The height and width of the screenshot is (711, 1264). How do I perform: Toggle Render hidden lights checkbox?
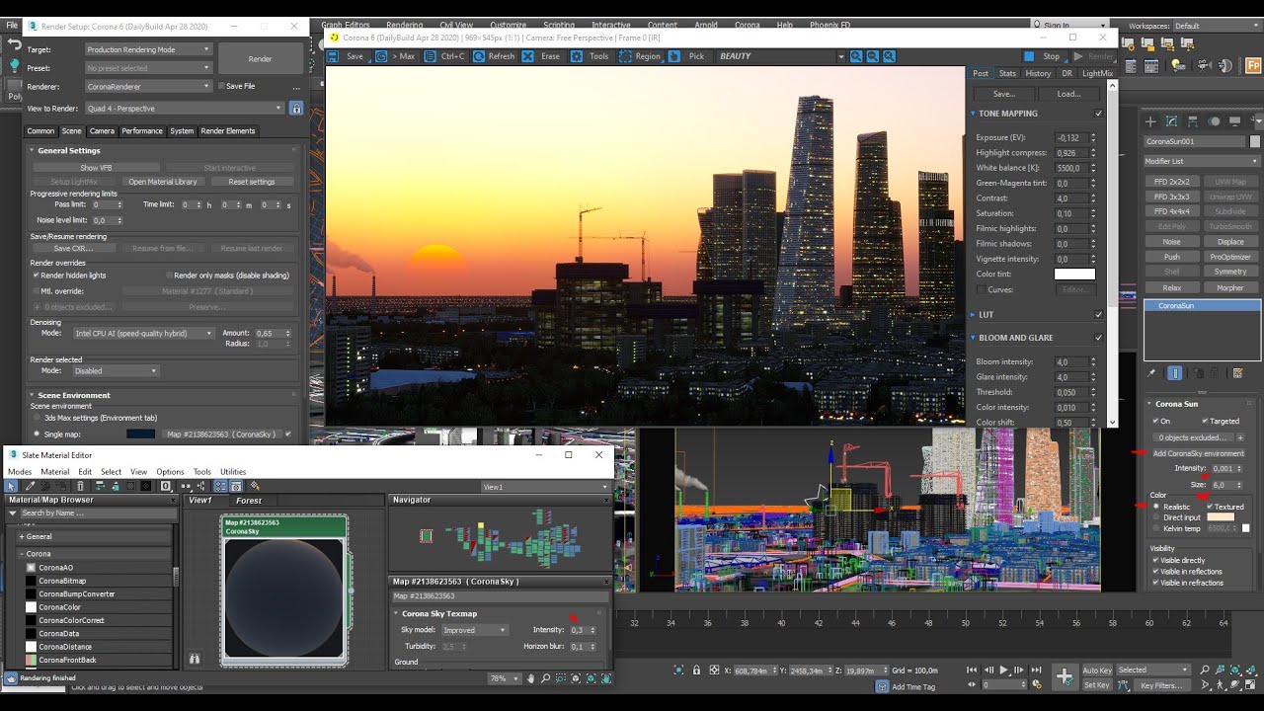(37, 276)
